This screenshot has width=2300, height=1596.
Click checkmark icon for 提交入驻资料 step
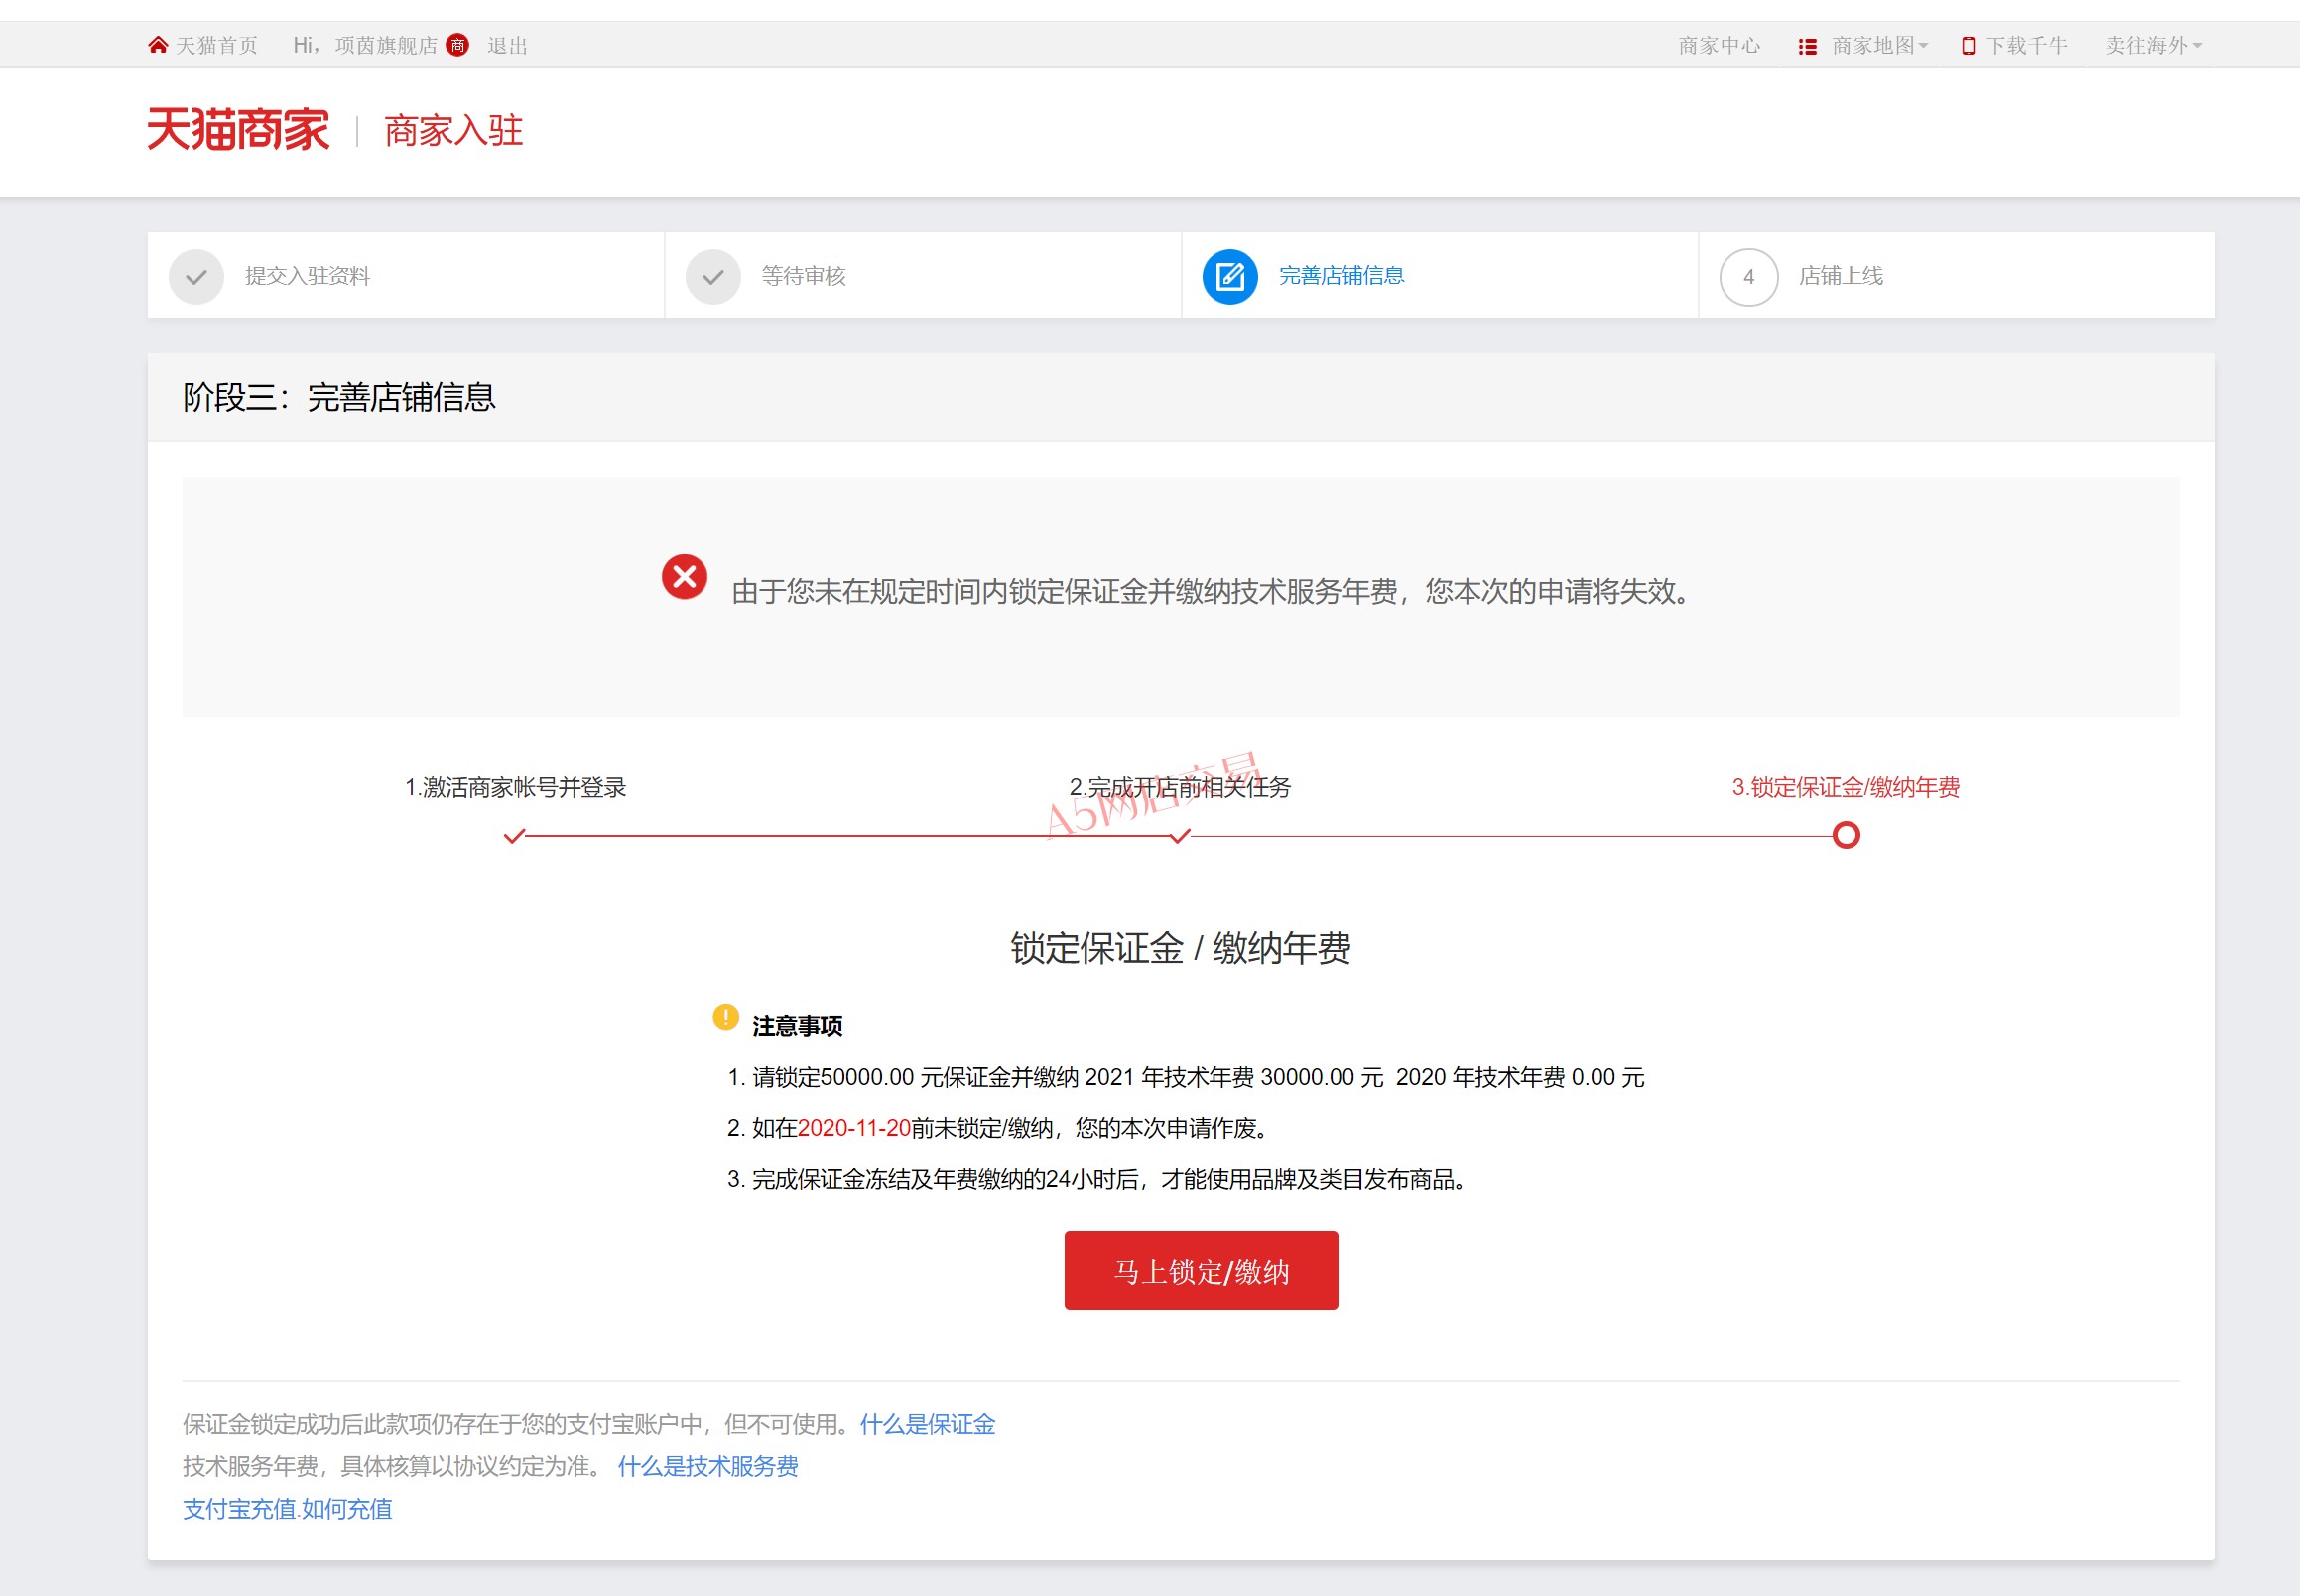196,277
